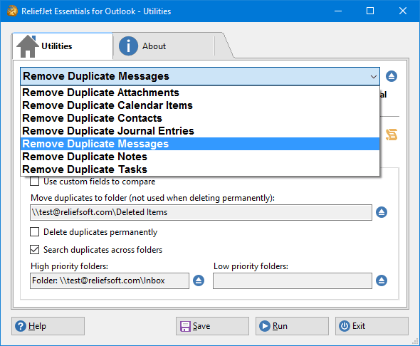Select Remove Duplicate Tasks option
420x346 pixels.
[x=200, y=169]
